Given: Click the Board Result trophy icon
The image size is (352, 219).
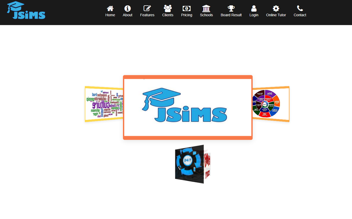Looking at the screenshot, I should point(231,8).
